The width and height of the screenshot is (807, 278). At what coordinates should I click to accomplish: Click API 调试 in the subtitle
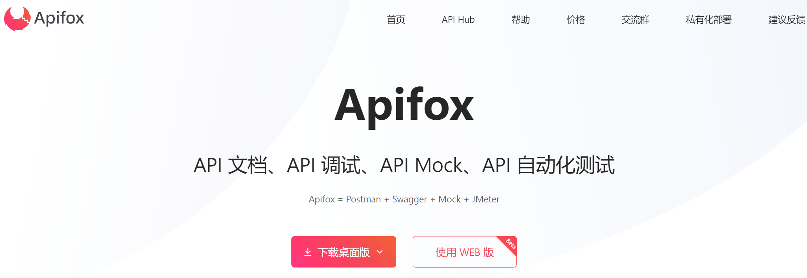click(x=324, y=165)
